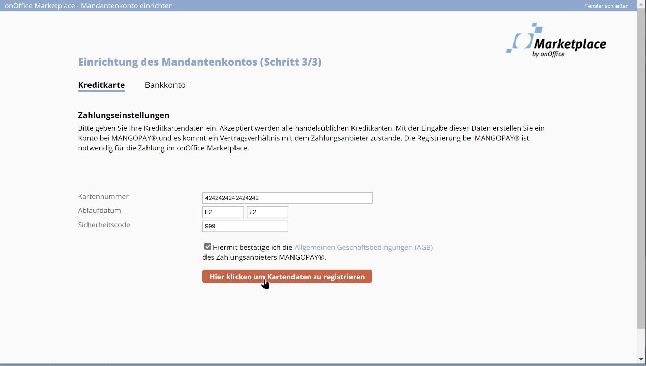This screenshot has width=646, height=366.
Task: Click the 'Hiermit bestätige ich die' checkbox label
Action: click(x=252, y=247)
